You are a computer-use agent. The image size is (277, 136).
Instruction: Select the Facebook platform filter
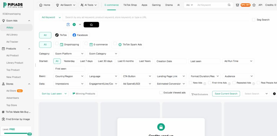click(80, 35)
